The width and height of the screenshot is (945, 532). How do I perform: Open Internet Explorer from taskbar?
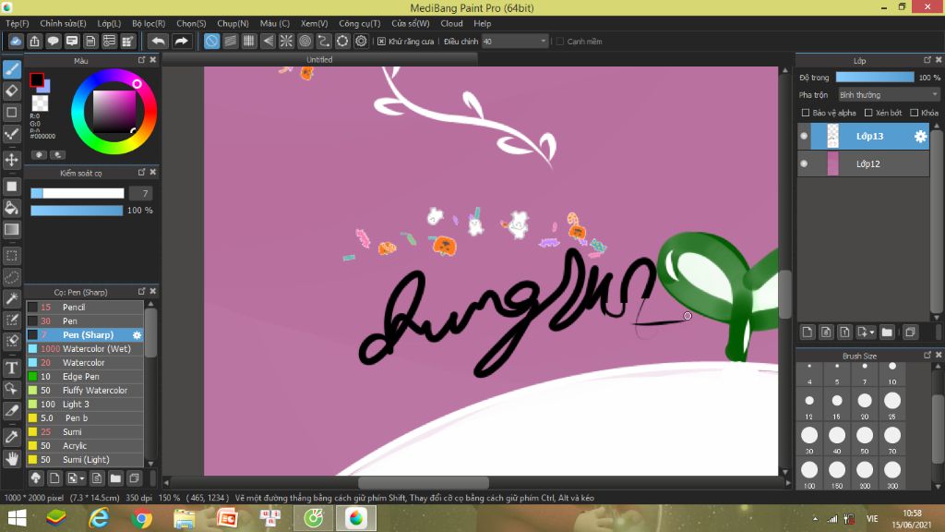pos(99,518)
